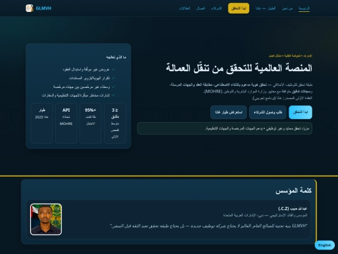Click the GLMVH brand name text
Viewport: 338px width, 254px height.
pos(44,8)
